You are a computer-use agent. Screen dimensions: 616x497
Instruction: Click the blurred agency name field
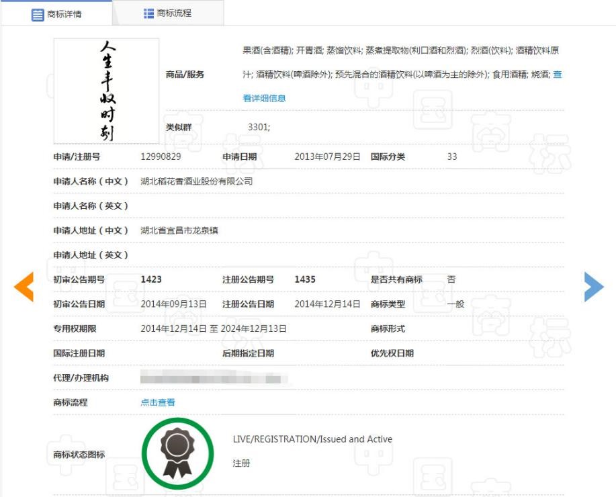214,378
